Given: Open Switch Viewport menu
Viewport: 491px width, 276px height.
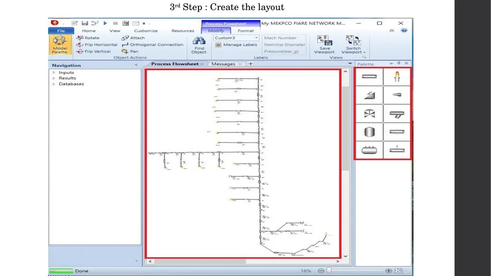Looking at the screenshot, I should point(353,45).
